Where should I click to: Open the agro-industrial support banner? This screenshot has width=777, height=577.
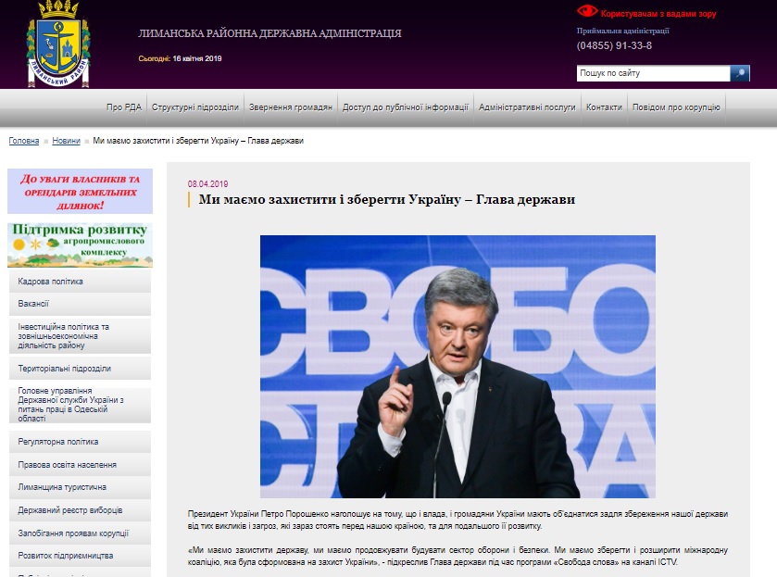[x=80, y=245]
